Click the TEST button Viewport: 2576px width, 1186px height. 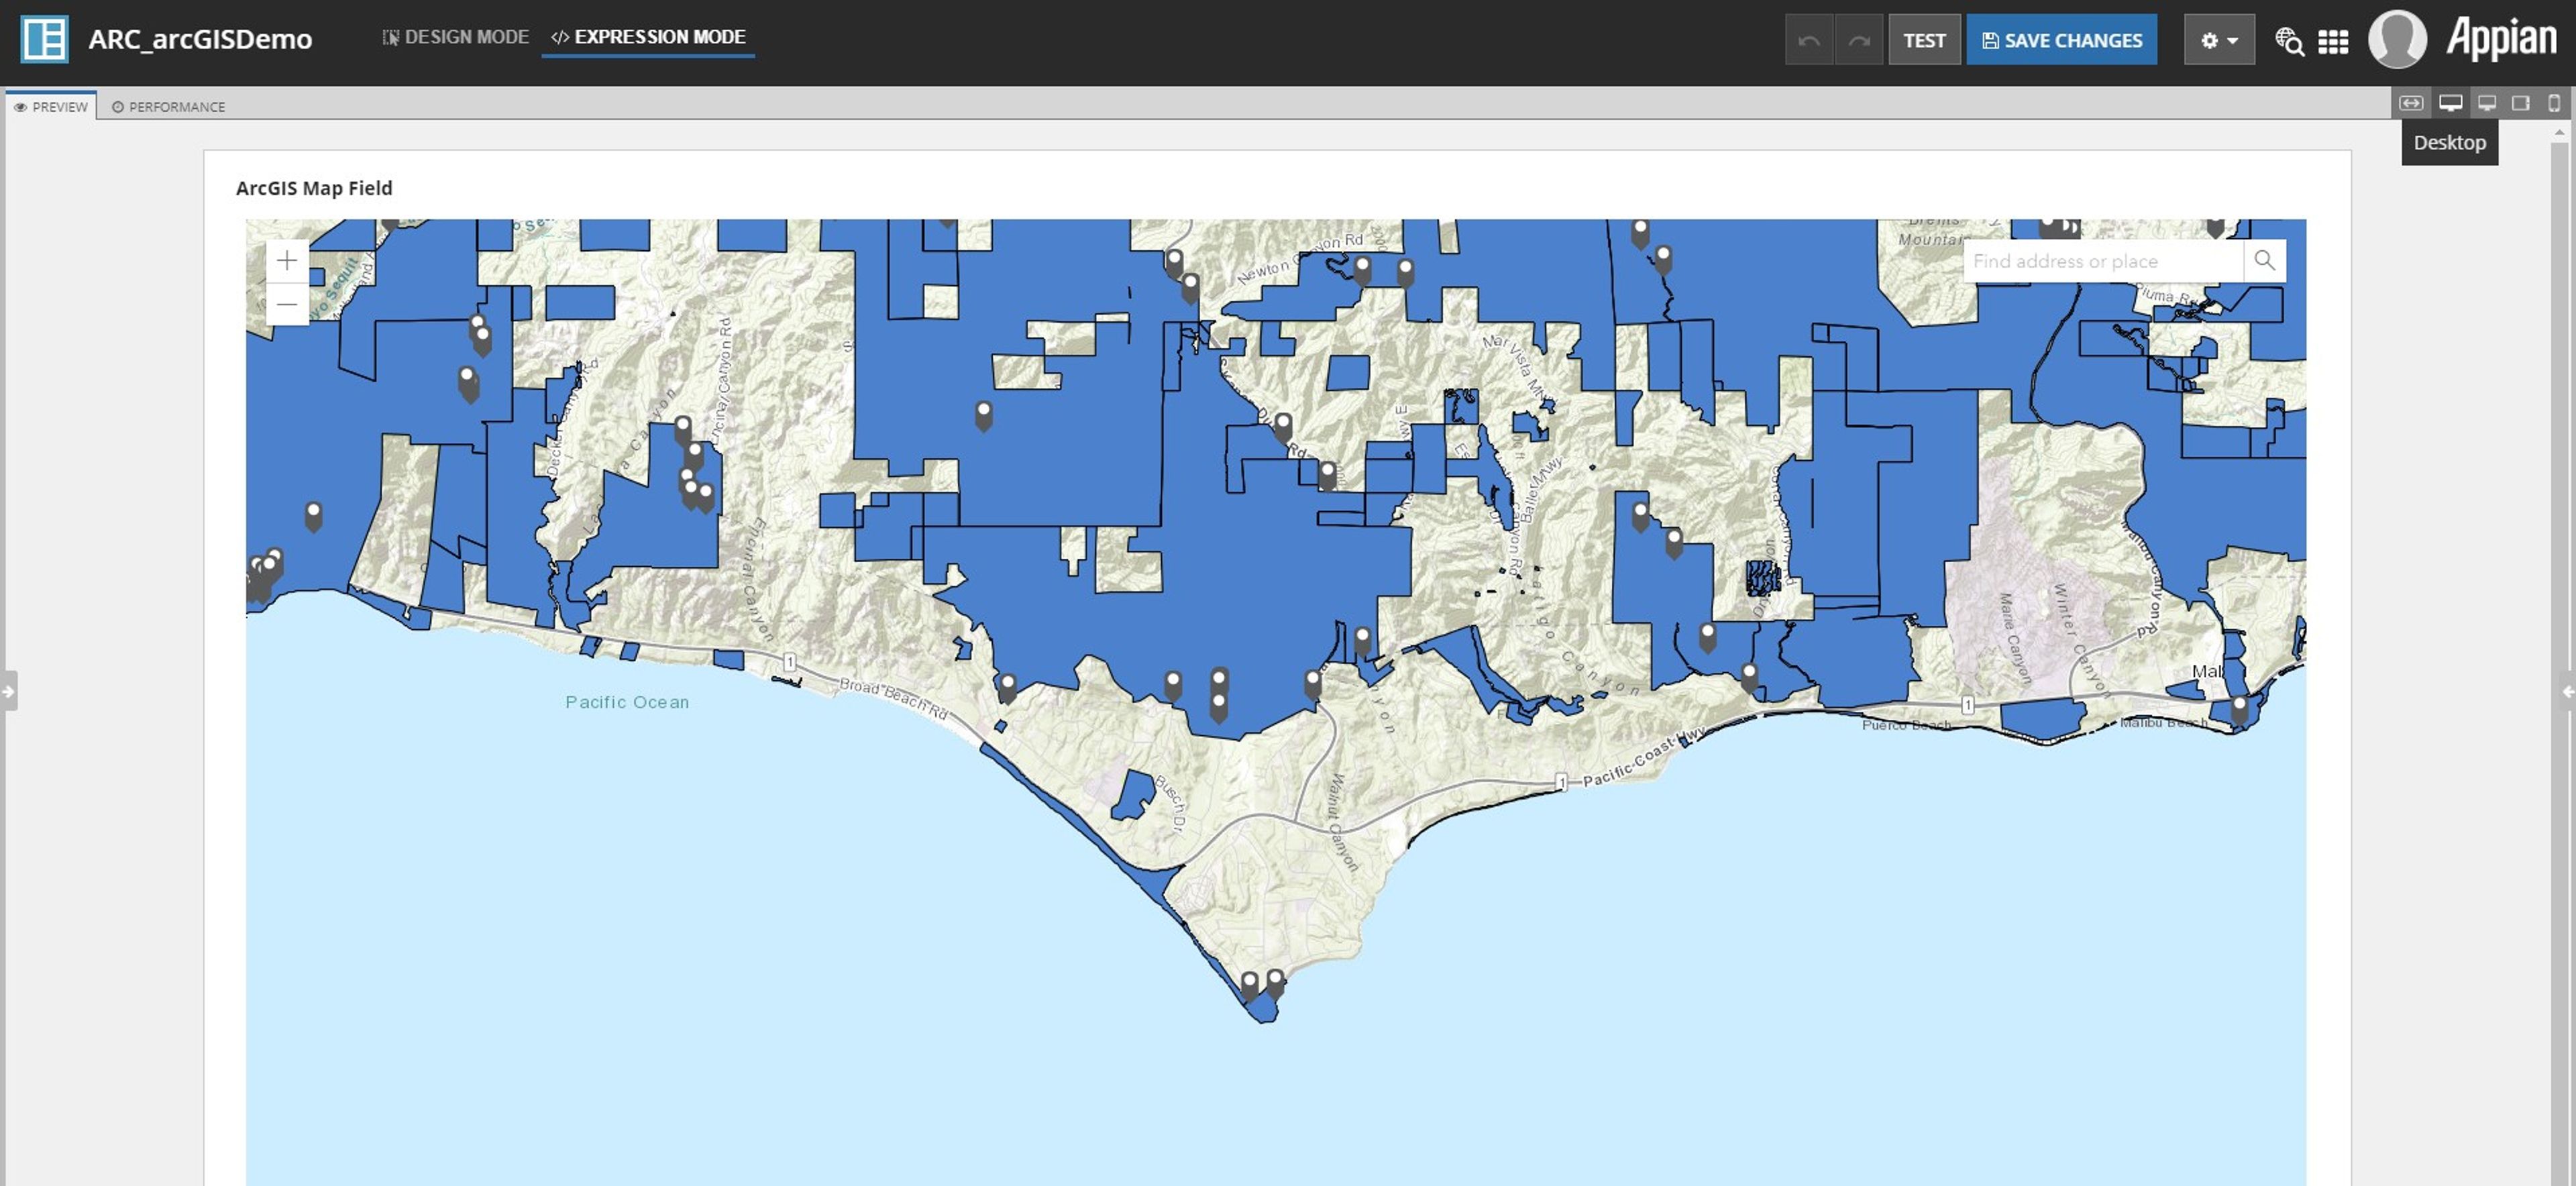1924,40
